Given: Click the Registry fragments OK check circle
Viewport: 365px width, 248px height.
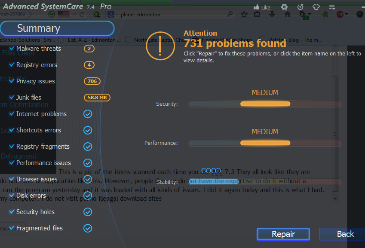Looking at the screenshot, I should pyautogui.click(x=88, y=147).
